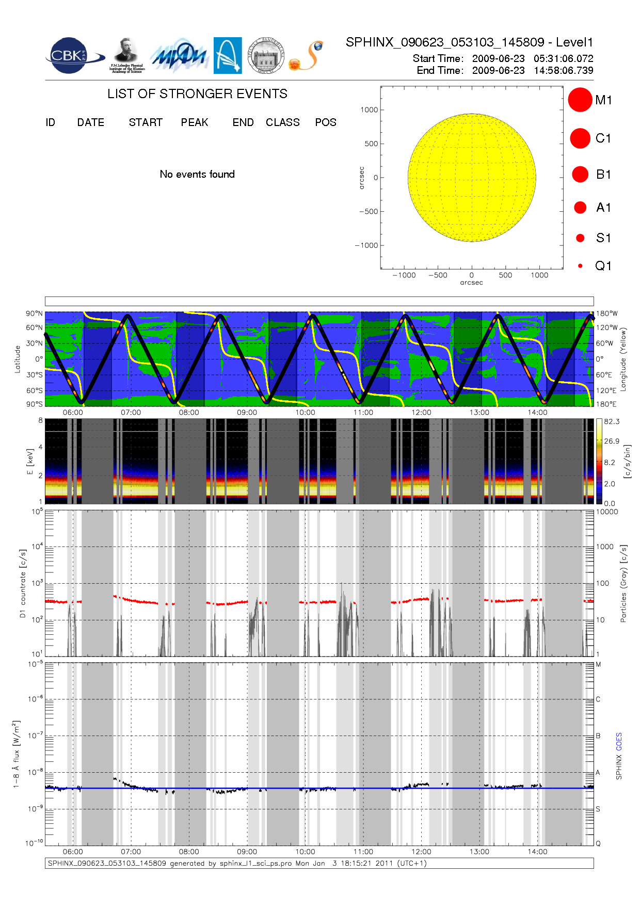The height and width of the screenshot is (906, 640).
Task: Click the tiny Q1 red legend dot
Action: [580, 266]
